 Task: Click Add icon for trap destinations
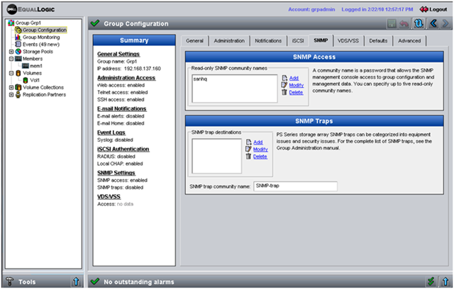[x=249, y=142]
